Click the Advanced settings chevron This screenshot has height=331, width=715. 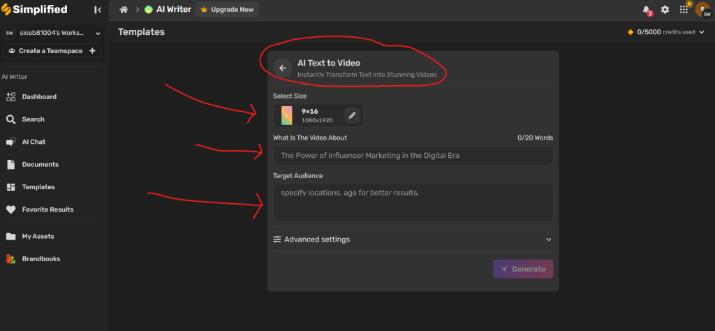[x=549, y=240]
